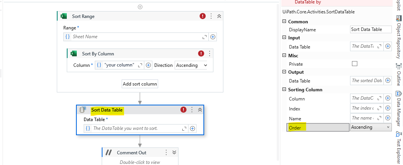Click the red error icon on Sort Range

point(203,16)
